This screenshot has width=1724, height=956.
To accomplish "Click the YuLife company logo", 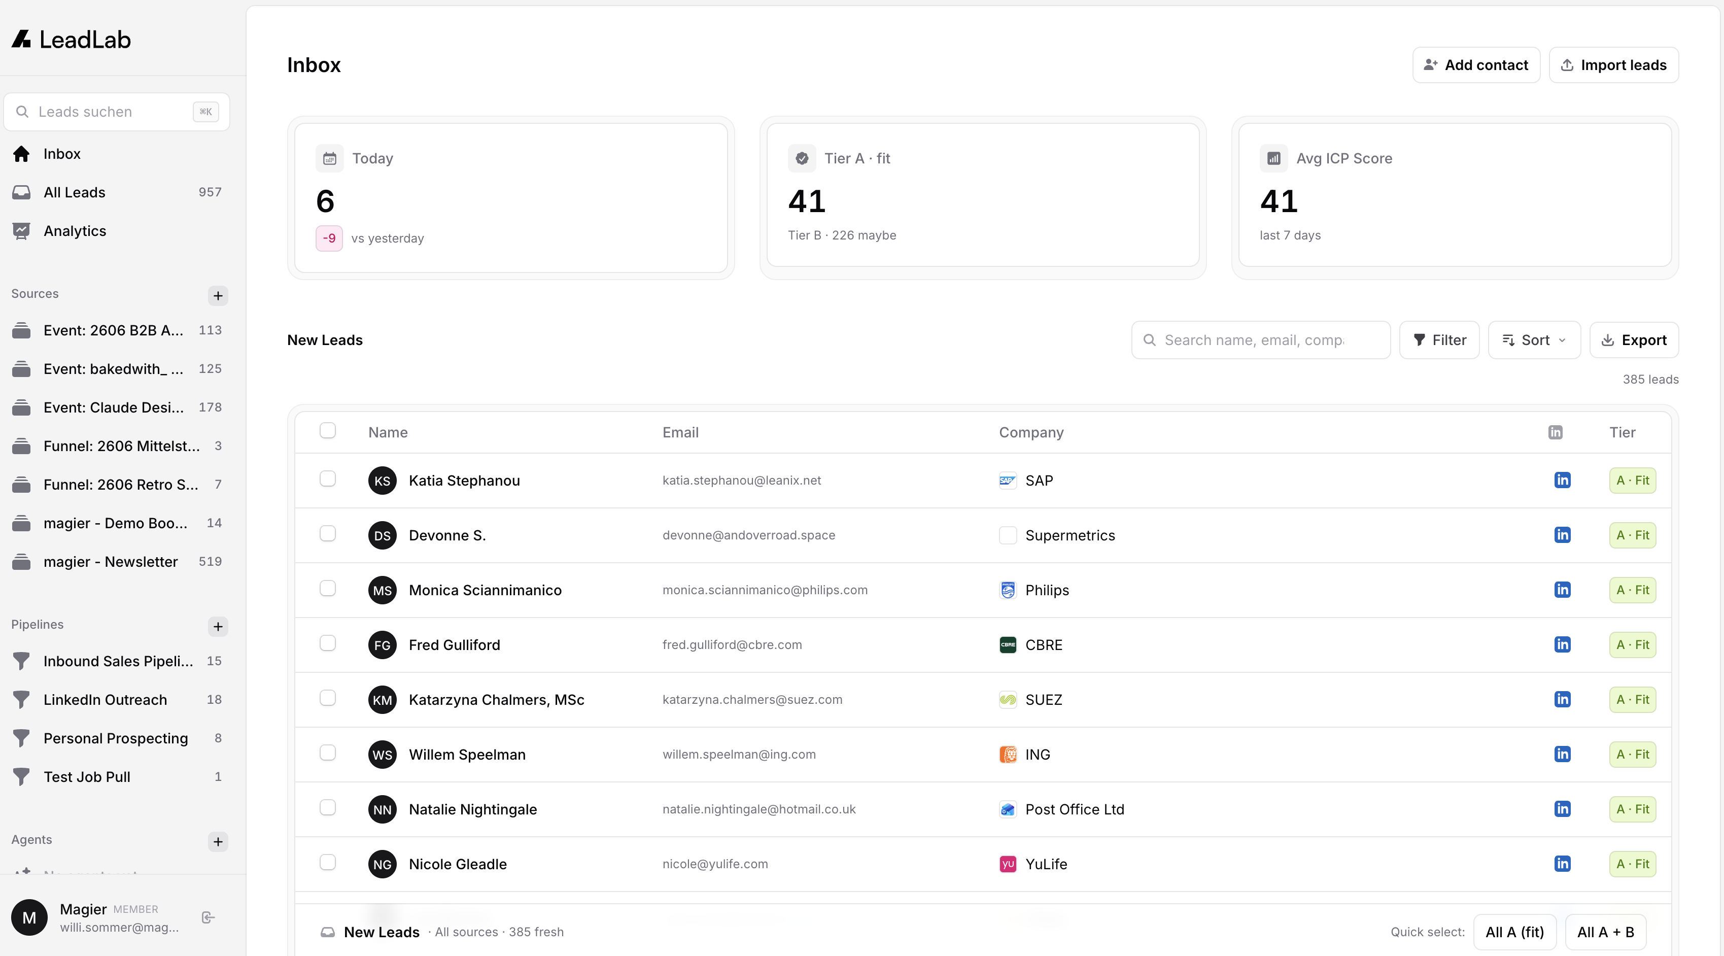I will 1007,865.
